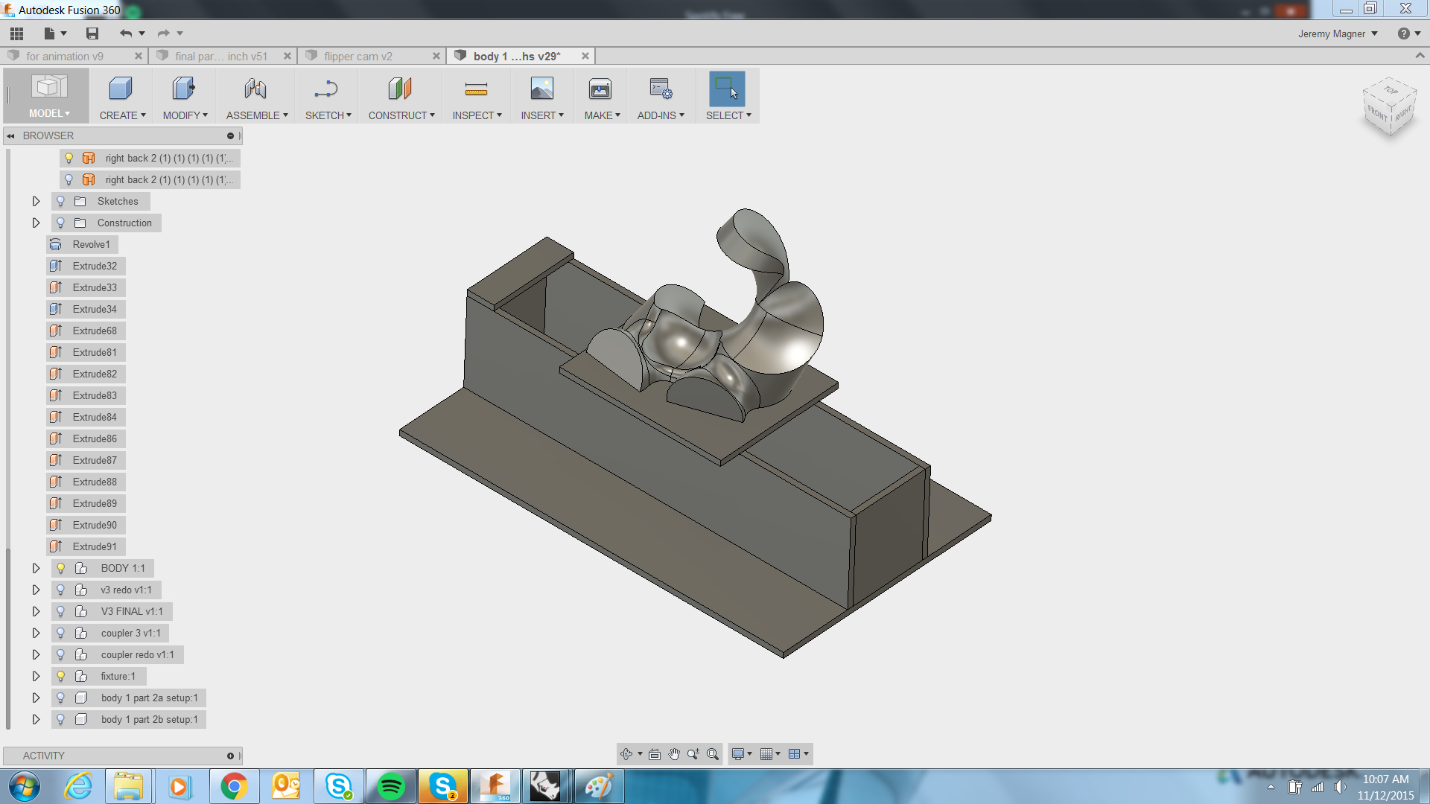Click the Zoom window icon
This screenshot has height=804, width=1430.
693,754
